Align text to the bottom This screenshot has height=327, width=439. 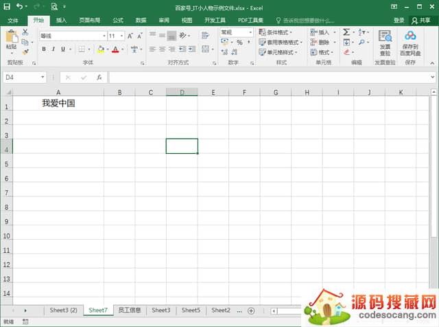171,36
